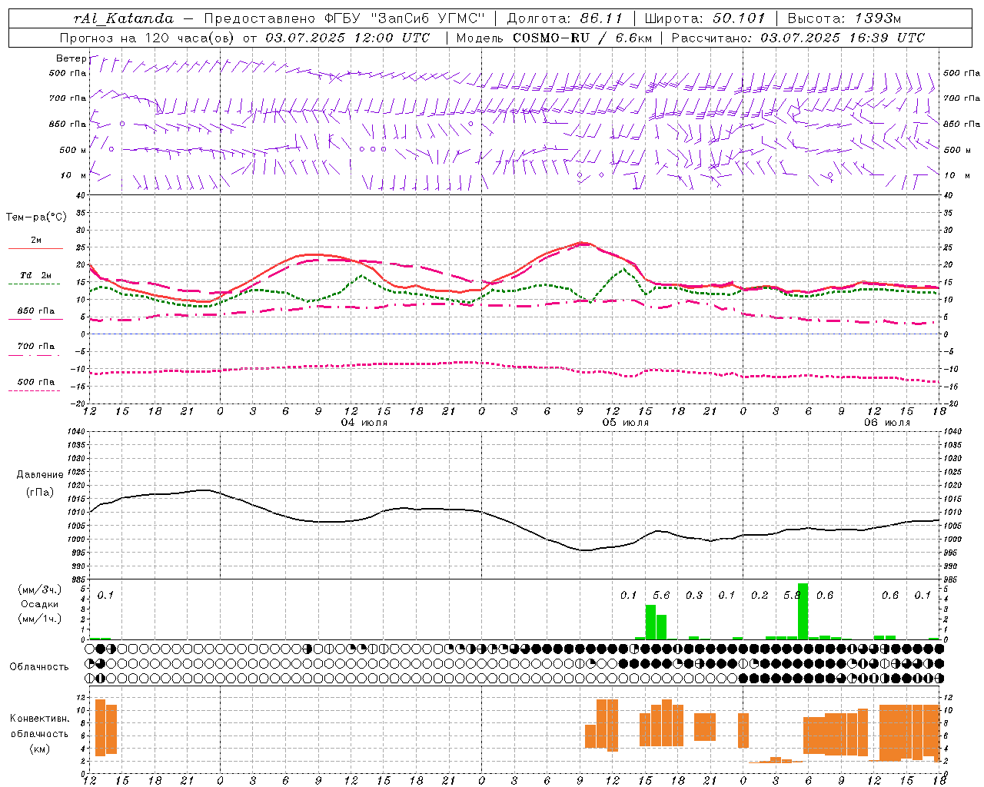
Task: Click the Облачность cloud cover label
Action: point(39,667)
